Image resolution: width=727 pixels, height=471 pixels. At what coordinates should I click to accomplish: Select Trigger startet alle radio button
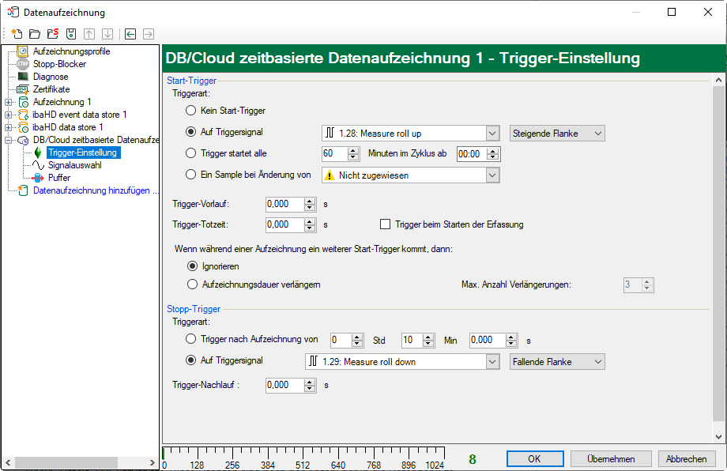pyautogui.click(x=190, y=153)
